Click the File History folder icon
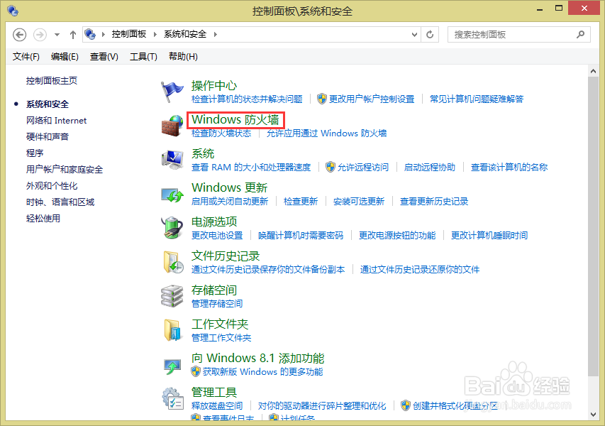 pos(172,262)
